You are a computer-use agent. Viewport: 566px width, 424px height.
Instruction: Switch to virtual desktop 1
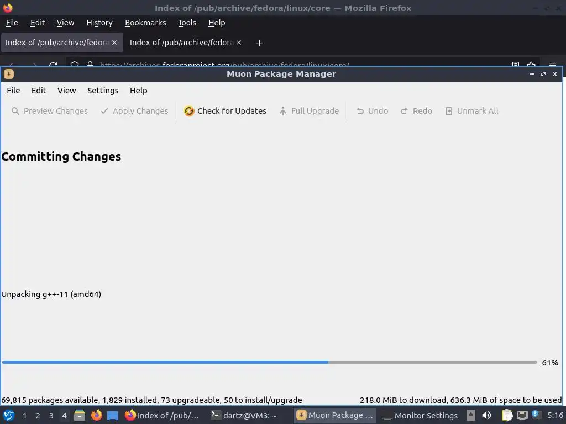click(24, 416)
